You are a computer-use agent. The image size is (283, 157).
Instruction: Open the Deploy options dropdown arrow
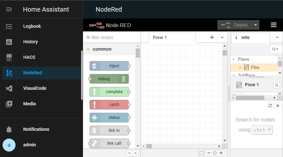tap(256, 25)
